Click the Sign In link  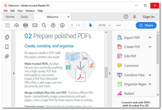coord(148,17)
